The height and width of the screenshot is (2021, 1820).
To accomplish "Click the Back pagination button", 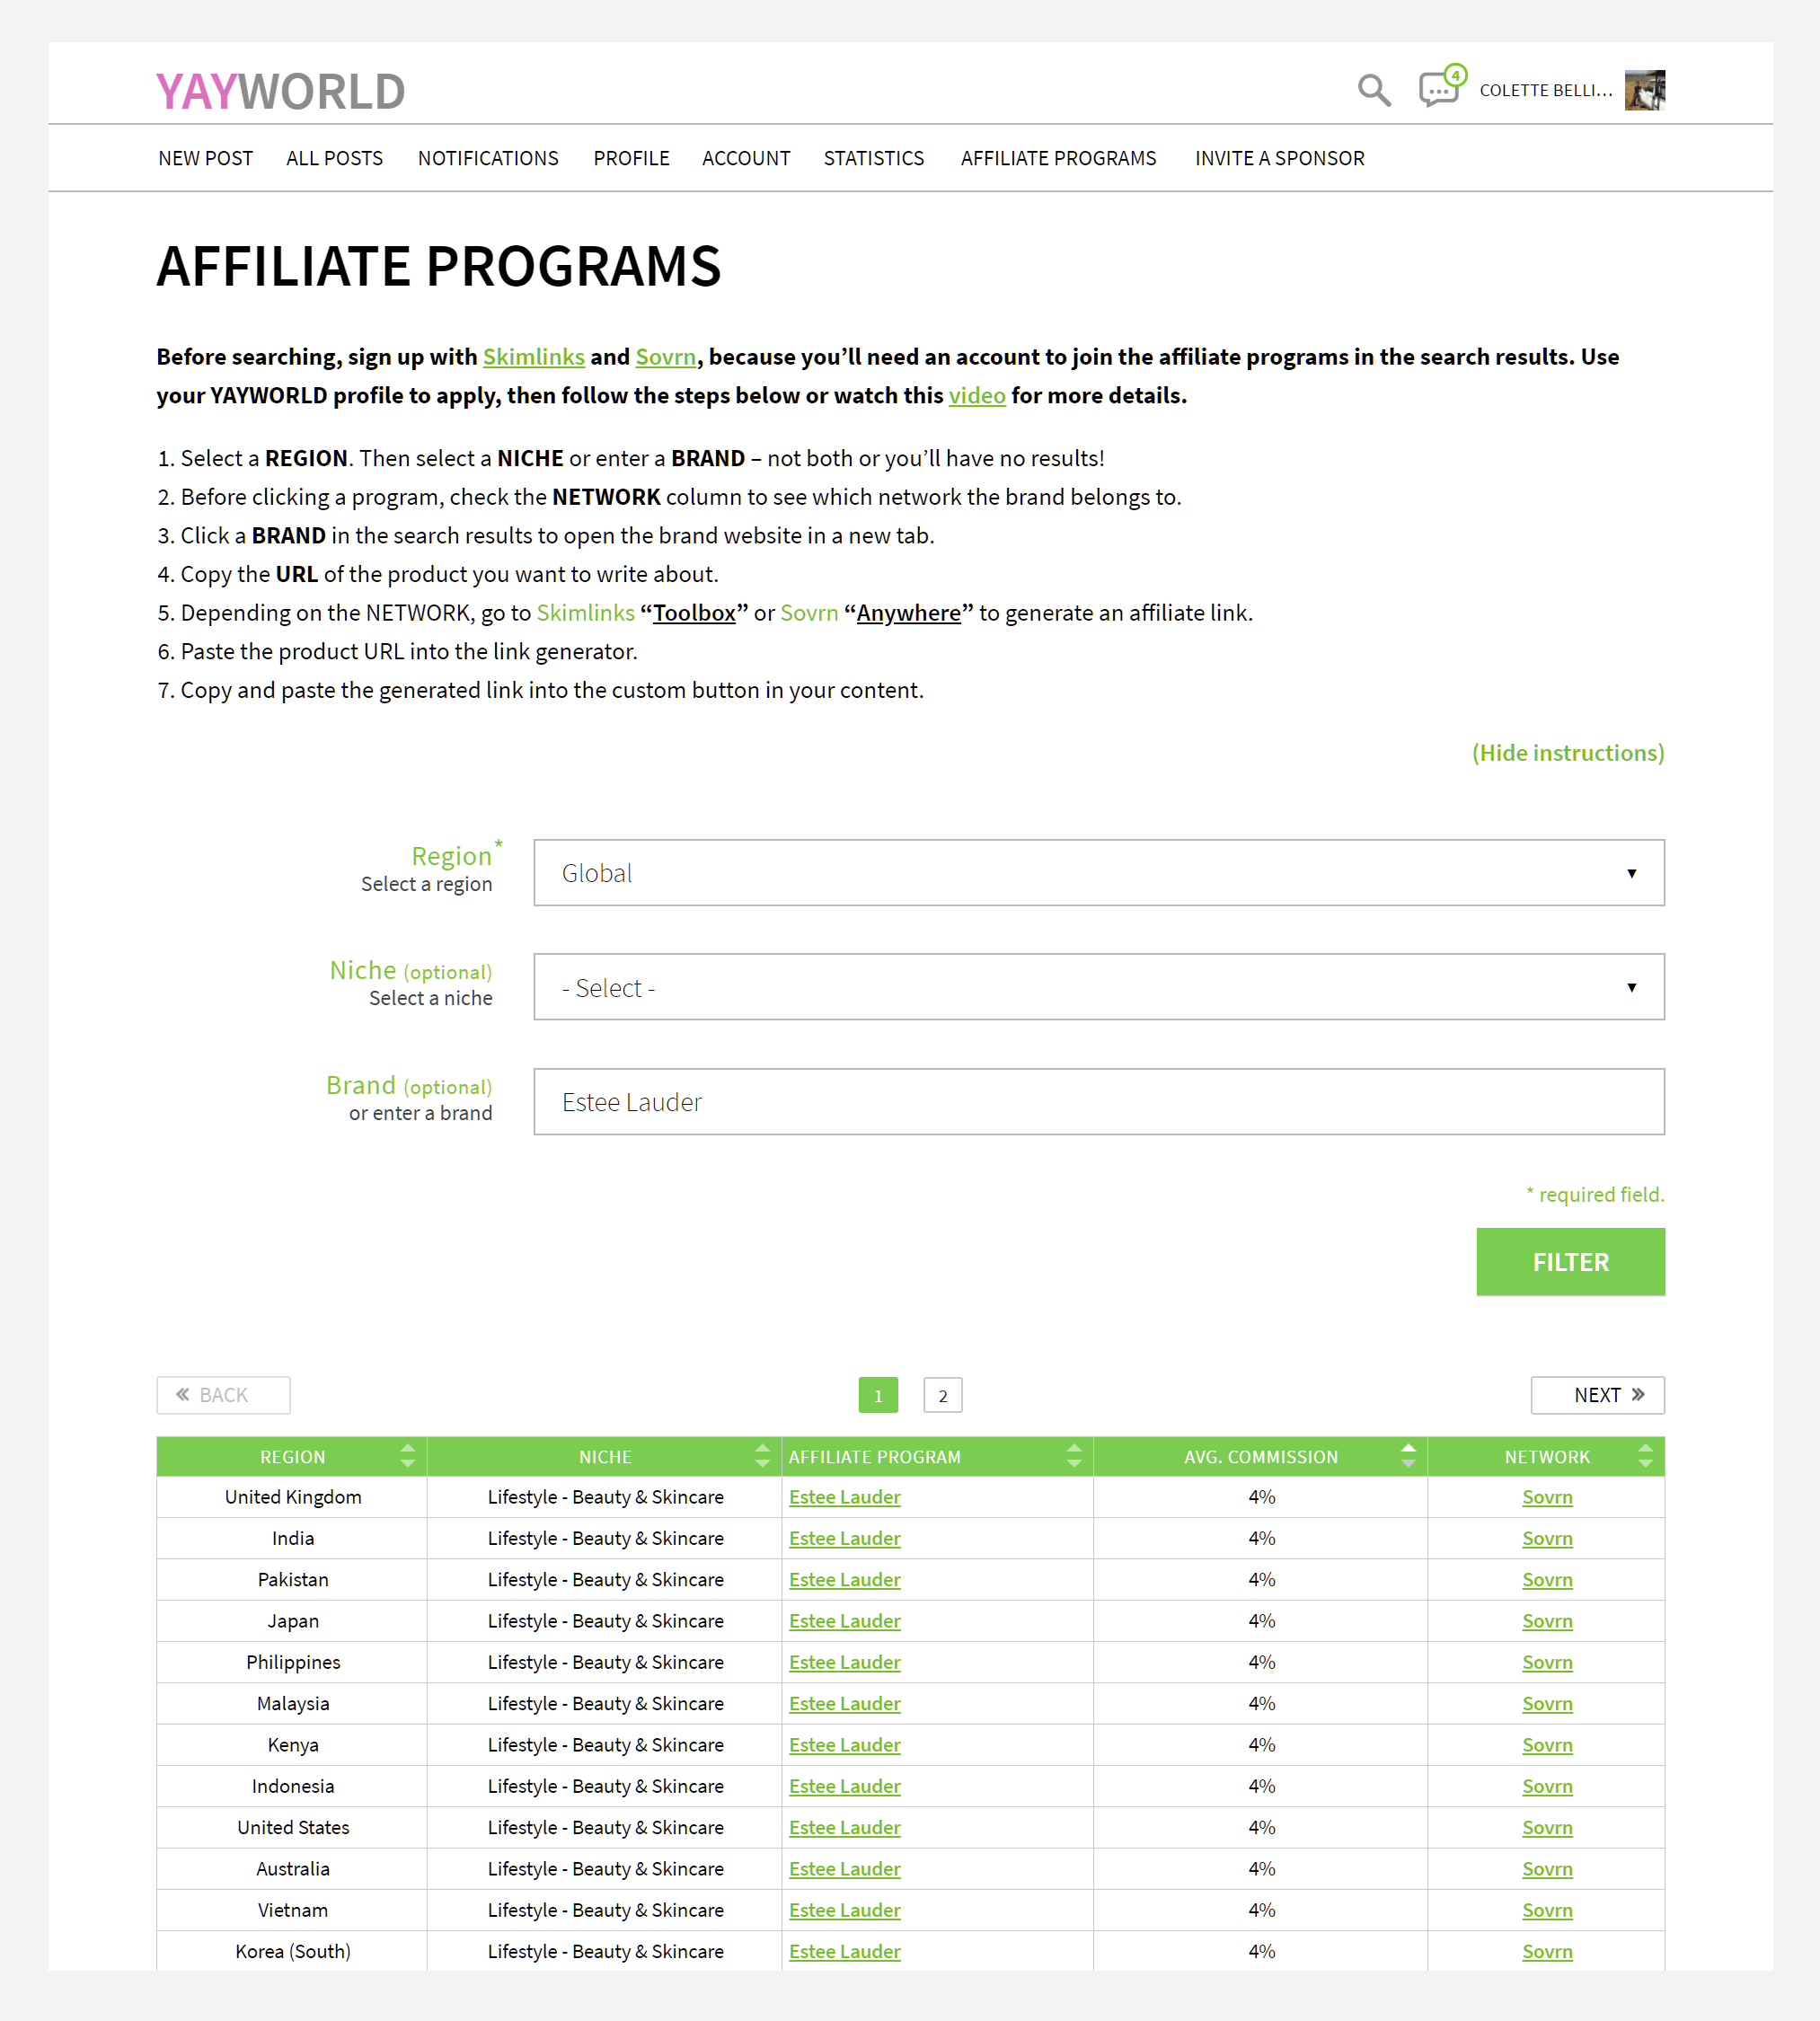I will click(x=224, y=1395).
